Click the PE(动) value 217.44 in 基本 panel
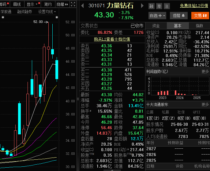The height and width of the screenshot is (171, 210). tap(202, 33)
